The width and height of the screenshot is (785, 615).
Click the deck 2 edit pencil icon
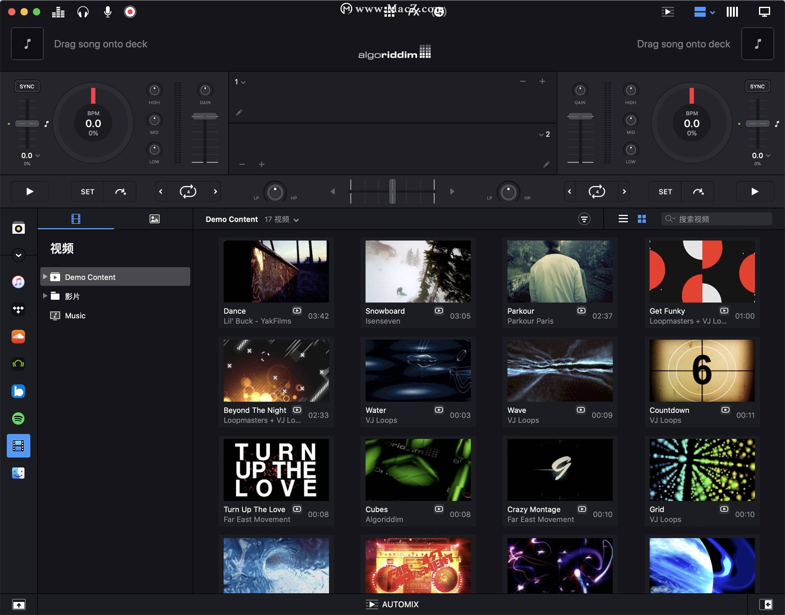point(546,165)
